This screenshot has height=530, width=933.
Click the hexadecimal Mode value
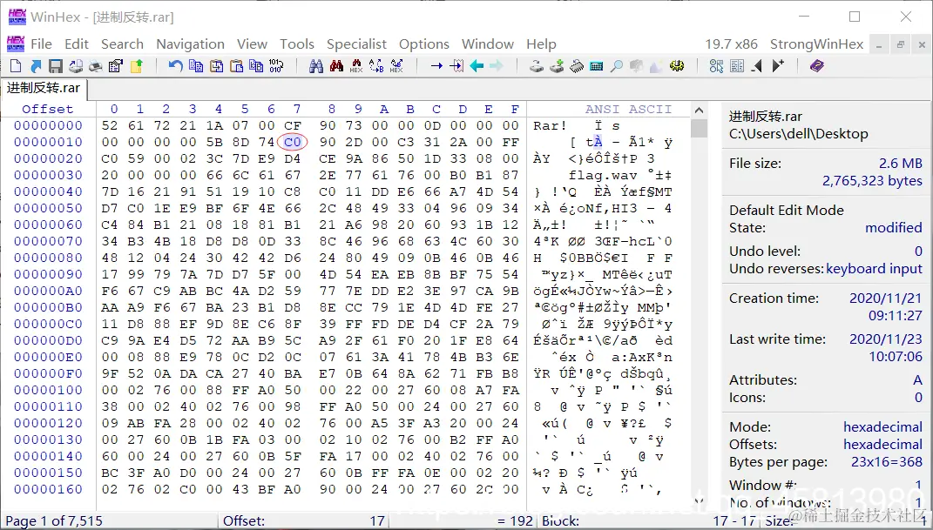pos(882,427)
